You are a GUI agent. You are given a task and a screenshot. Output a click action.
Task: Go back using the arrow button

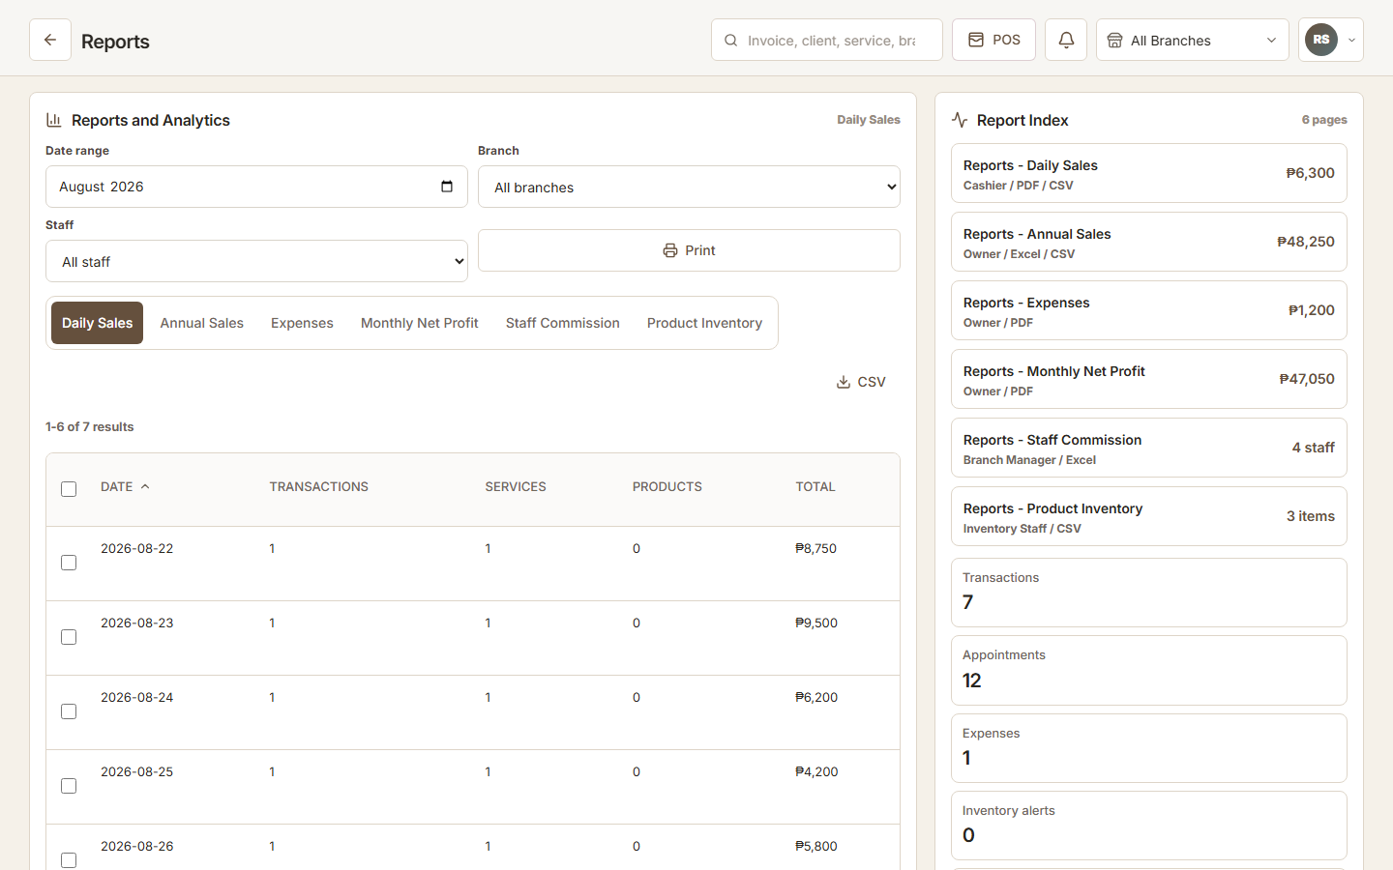coord(50,40)
